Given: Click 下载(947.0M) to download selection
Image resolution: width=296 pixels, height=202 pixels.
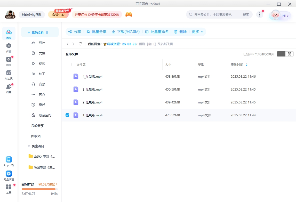Looking at the screenshot, I should 126,32.
